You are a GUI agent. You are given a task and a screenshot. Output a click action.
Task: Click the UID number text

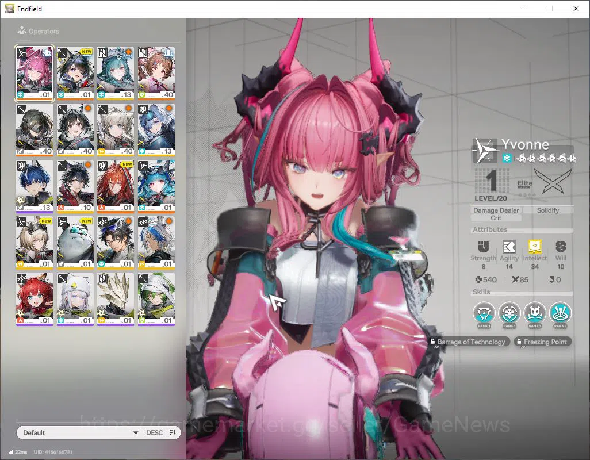53,452
